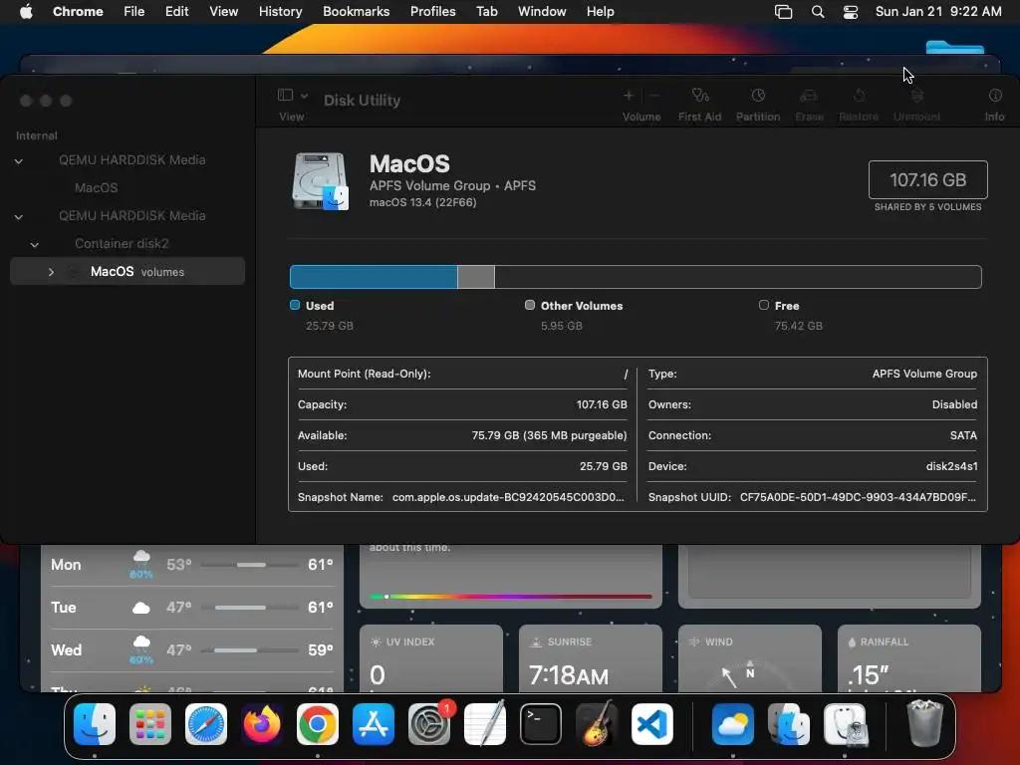Open the File menu
1020x765 pixels.
point(134,12)
